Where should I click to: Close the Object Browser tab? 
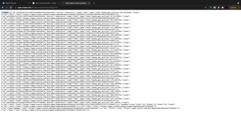point(29,3)
